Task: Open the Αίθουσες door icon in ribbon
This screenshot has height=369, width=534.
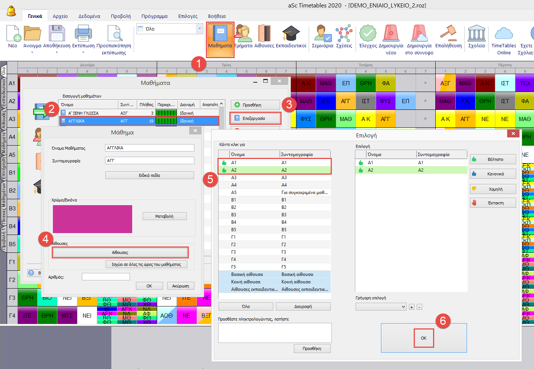Action: [264, 36]
